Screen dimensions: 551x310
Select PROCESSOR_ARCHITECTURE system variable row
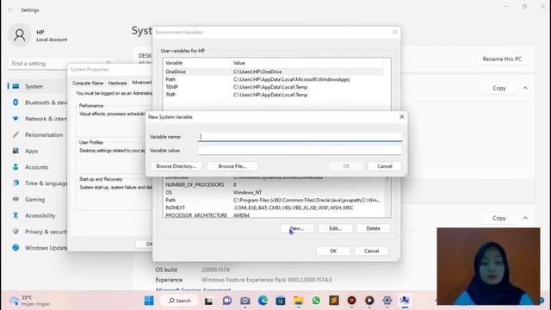pyautogui.click(x=274, y=215)
